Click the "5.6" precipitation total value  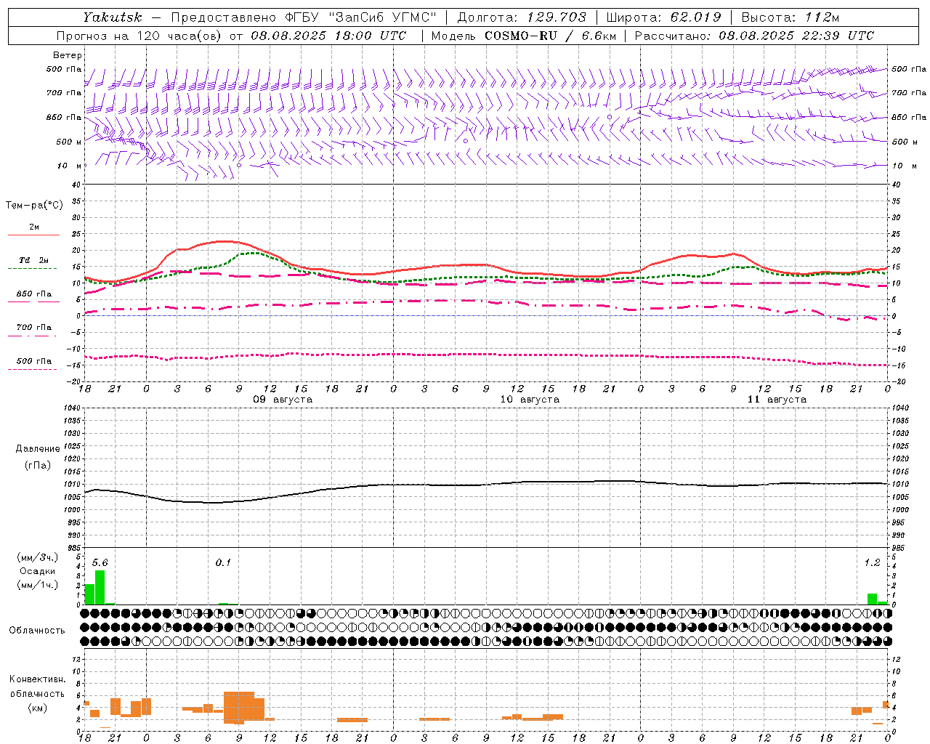pos(100,562)
